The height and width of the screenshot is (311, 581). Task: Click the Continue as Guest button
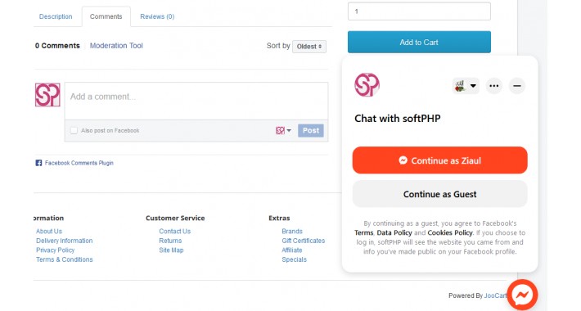pyautogui.click(x=439, y=194)
